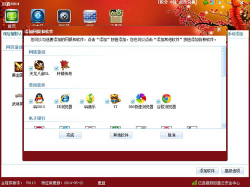Click the blue crosshair scan icon

coord(38,16)
